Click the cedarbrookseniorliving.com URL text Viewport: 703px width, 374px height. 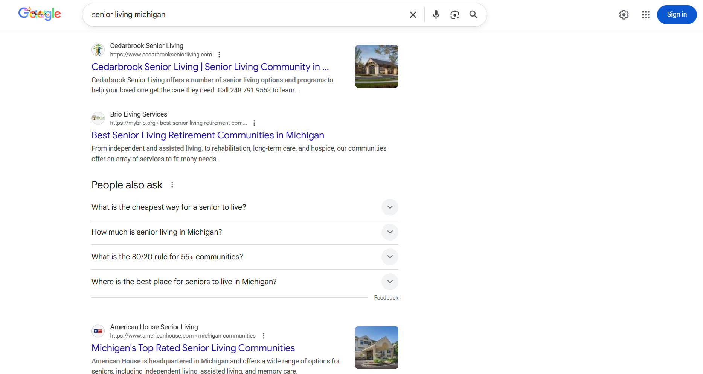(x=161, y=55)
